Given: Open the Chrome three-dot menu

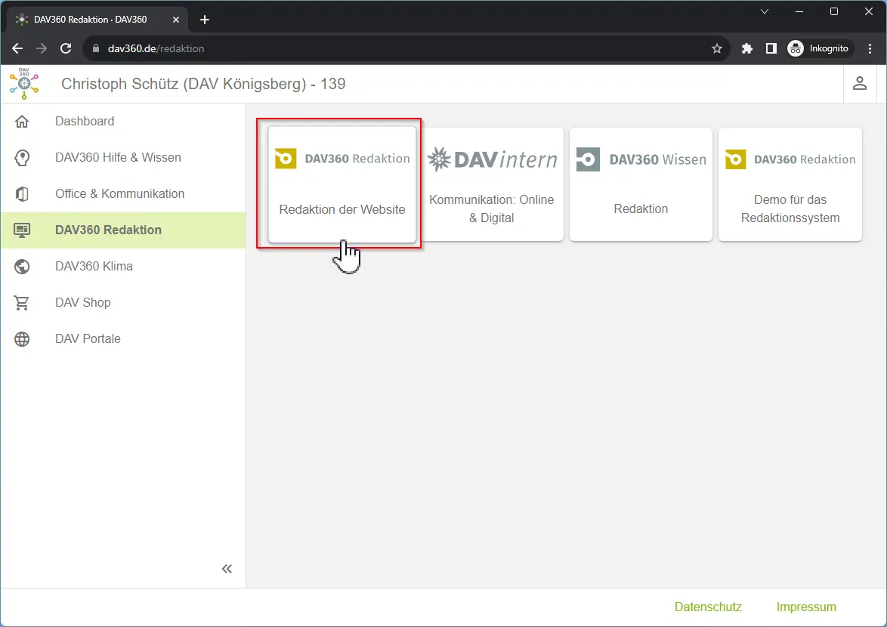Looking at the screenshot, I should [x=870, y=48].
